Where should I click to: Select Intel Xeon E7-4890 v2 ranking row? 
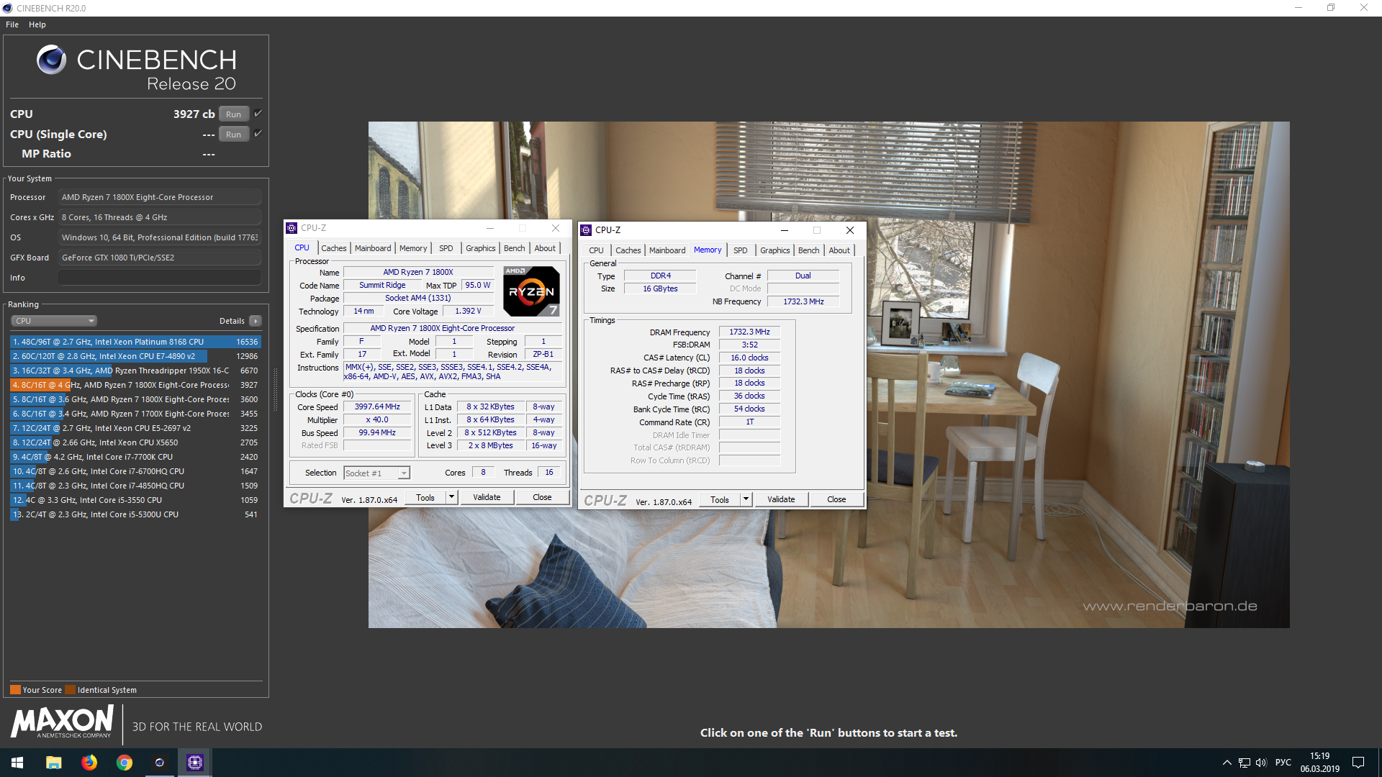pyautogui.click(x=135, y=356)
